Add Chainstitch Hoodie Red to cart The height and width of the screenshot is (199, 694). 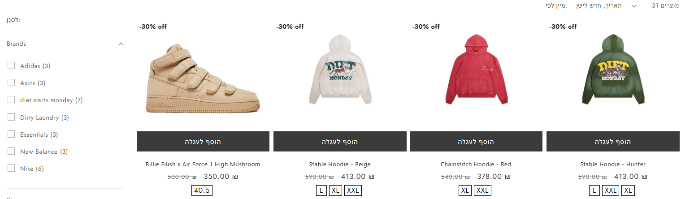[476, 142]
